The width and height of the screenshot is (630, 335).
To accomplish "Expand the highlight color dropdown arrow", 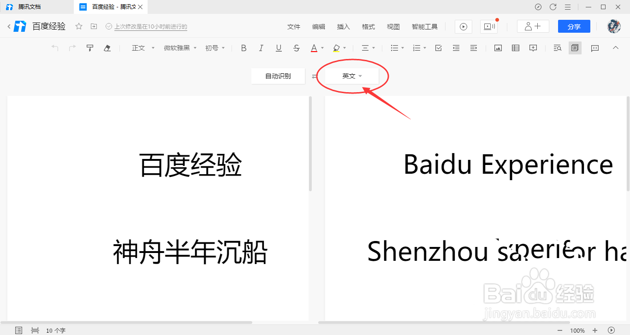I will (x=345, y=48).
